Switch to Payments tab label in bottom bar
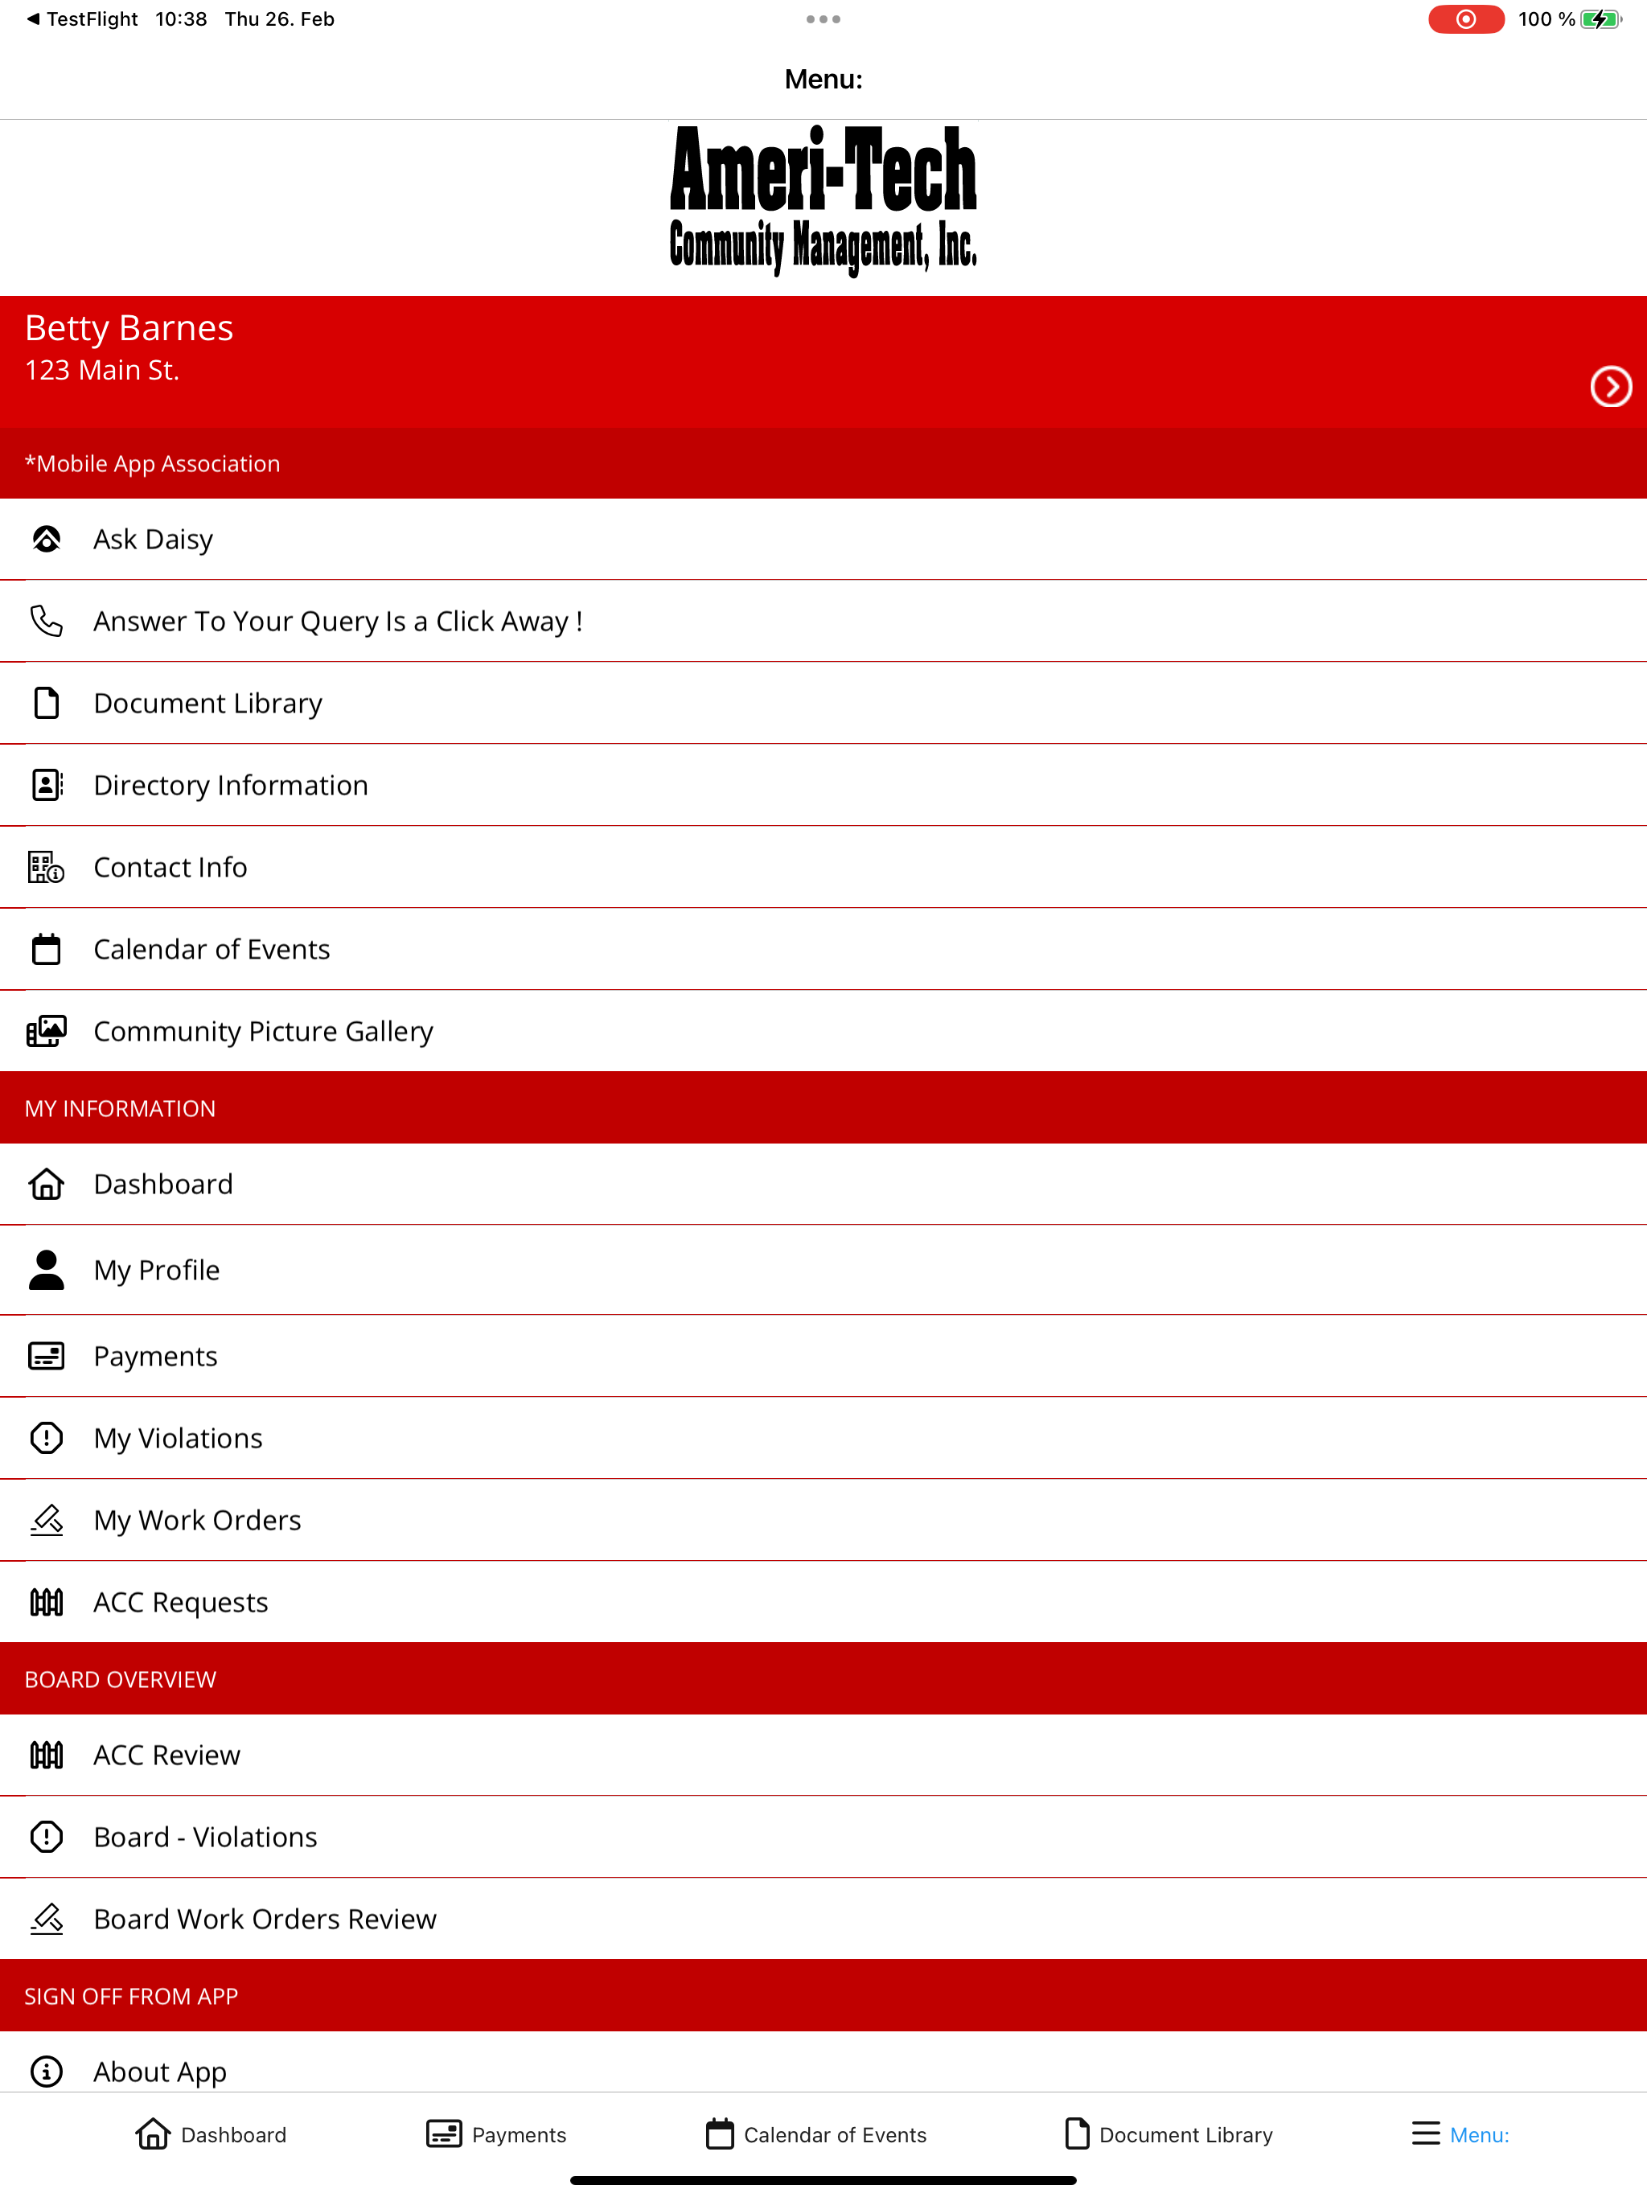This screenshot has height=2197, width=1647. [519, 2134]
